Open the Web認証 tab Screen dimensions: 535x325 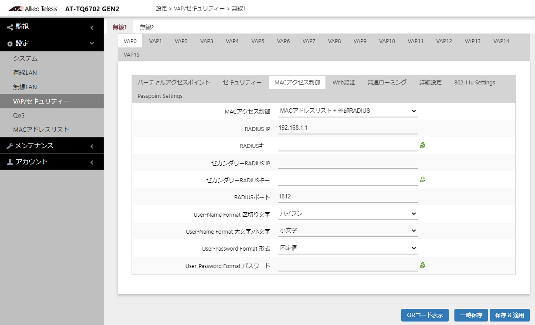(344, 82)
